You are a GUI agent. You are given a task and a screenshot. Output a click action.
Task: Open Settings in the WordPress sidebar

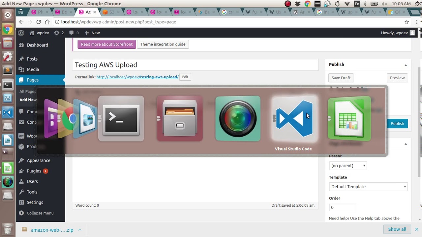35,202
